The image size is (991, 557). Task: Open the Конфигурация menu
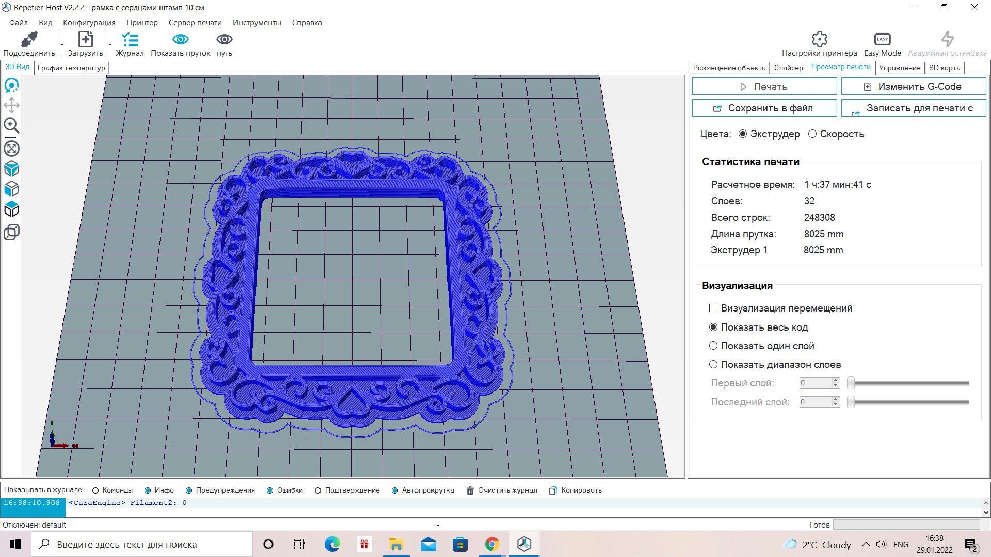coord(89,23)
